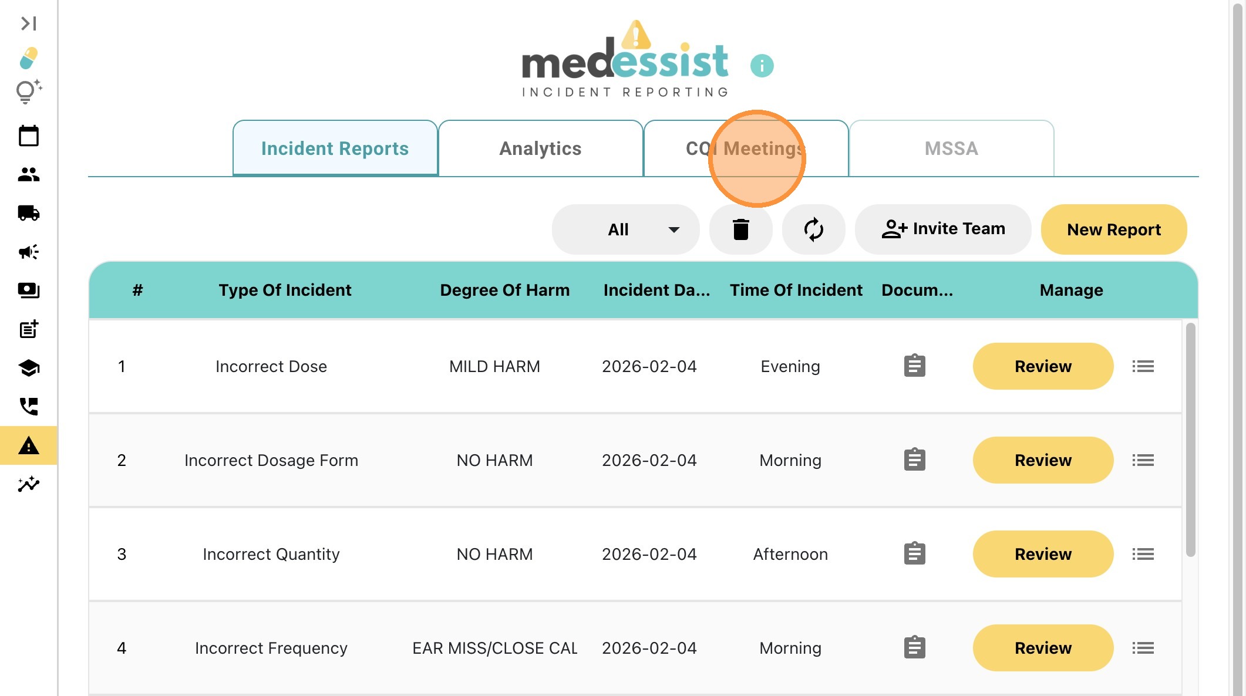Open document icon for Incorrect Dose row
Screen dimensions: 1246x696
click(914, 366)
